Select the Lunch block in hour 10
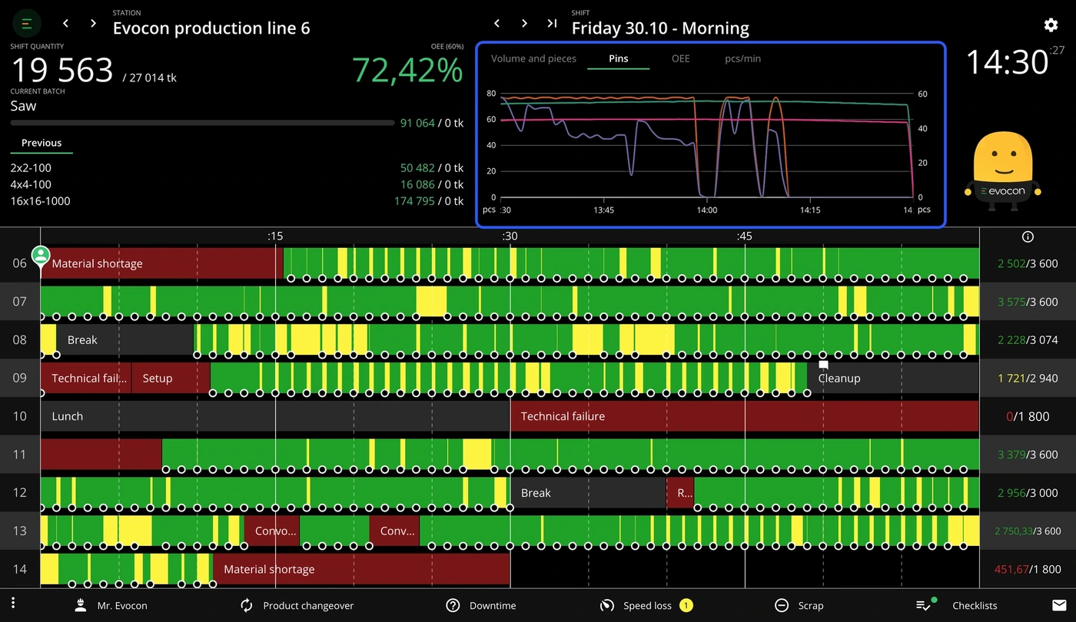This screenshot has width=1076, height=622. tap(275, 416)
